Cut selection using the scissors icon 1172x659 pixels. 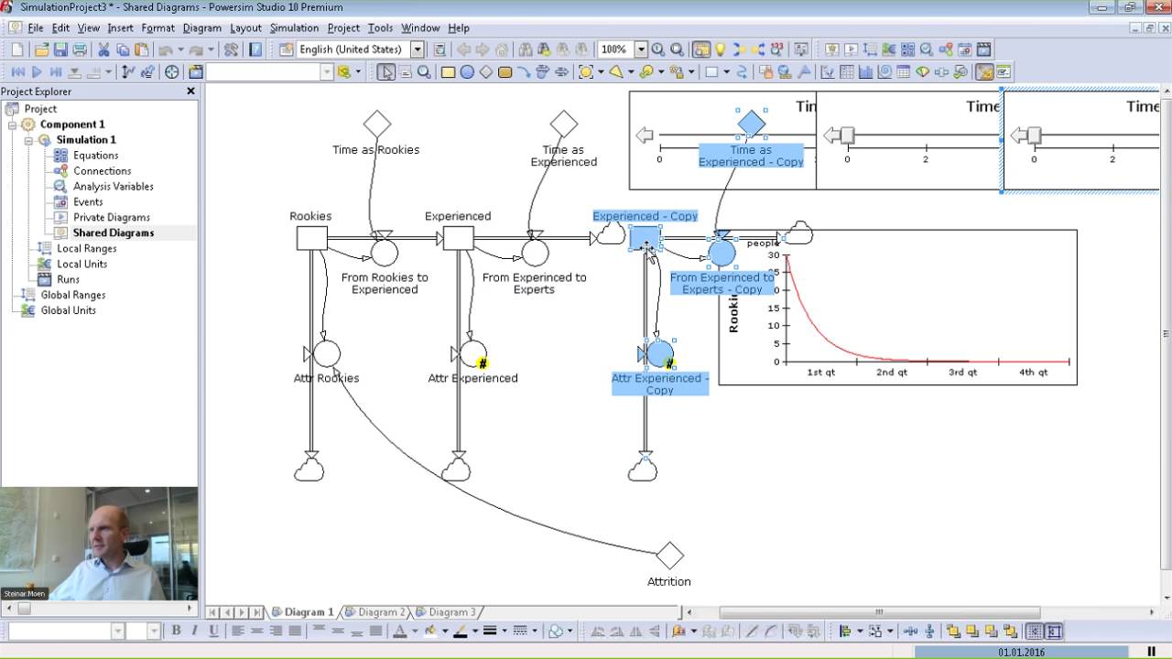[103, 49]
